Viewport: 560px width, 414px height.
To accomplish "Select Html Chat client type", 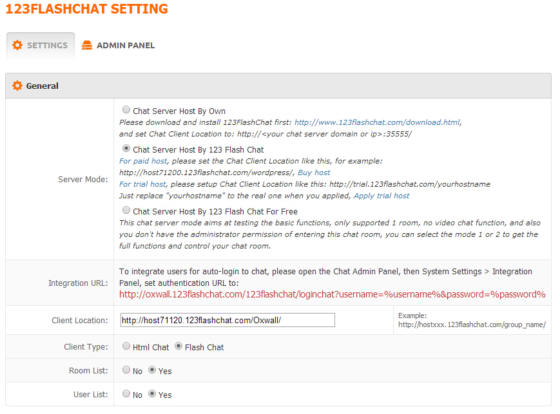I will coord(126,346).
